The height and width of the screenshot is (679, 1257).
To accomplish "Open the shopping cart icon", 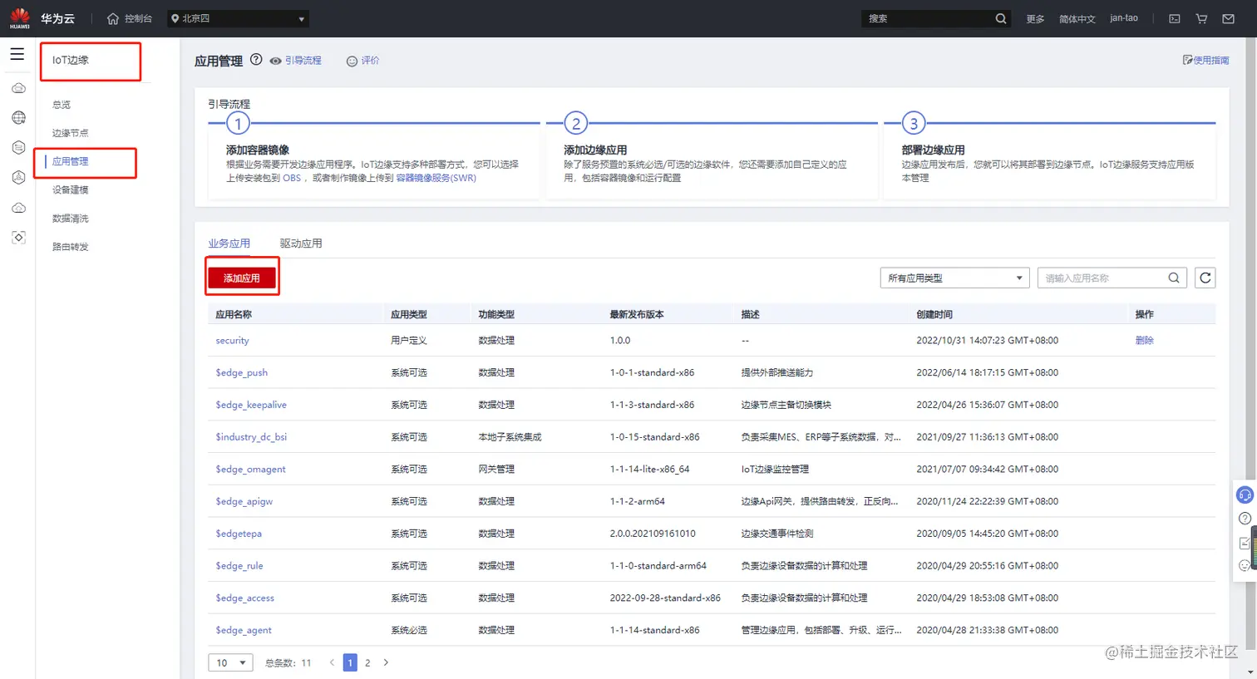I will pos(1201,18).
